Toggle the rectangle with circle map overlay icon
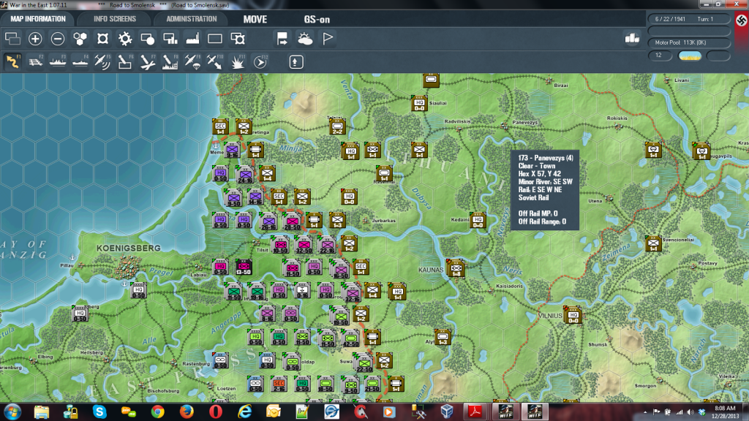 point(147,39)
